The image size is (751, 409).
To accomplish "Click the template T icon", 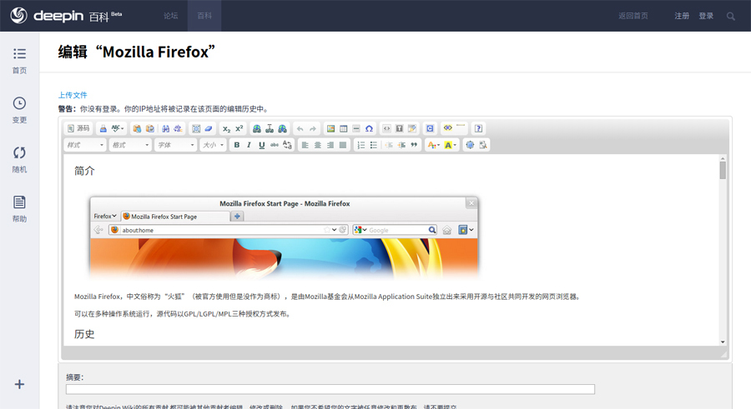I will click(399, 128).
